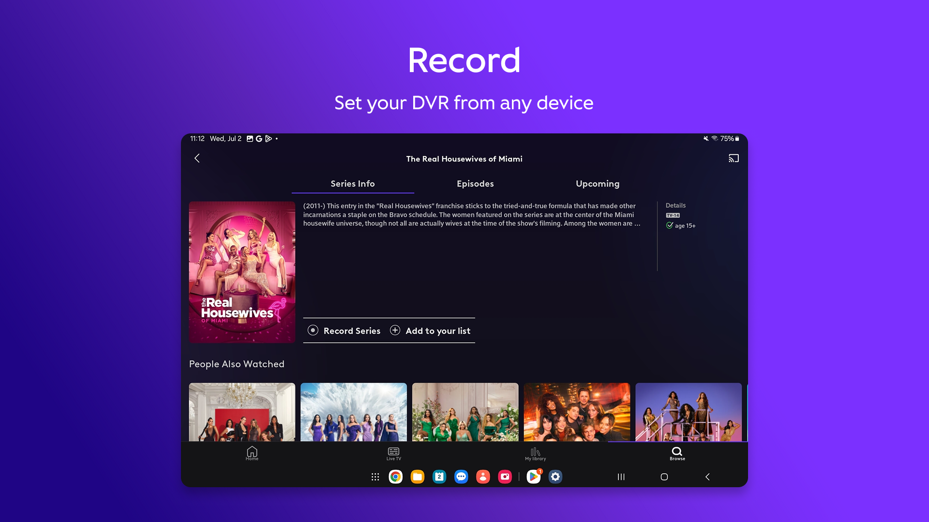
Task: Tap the back arrow at top left
Action: [x=197, y=158]
